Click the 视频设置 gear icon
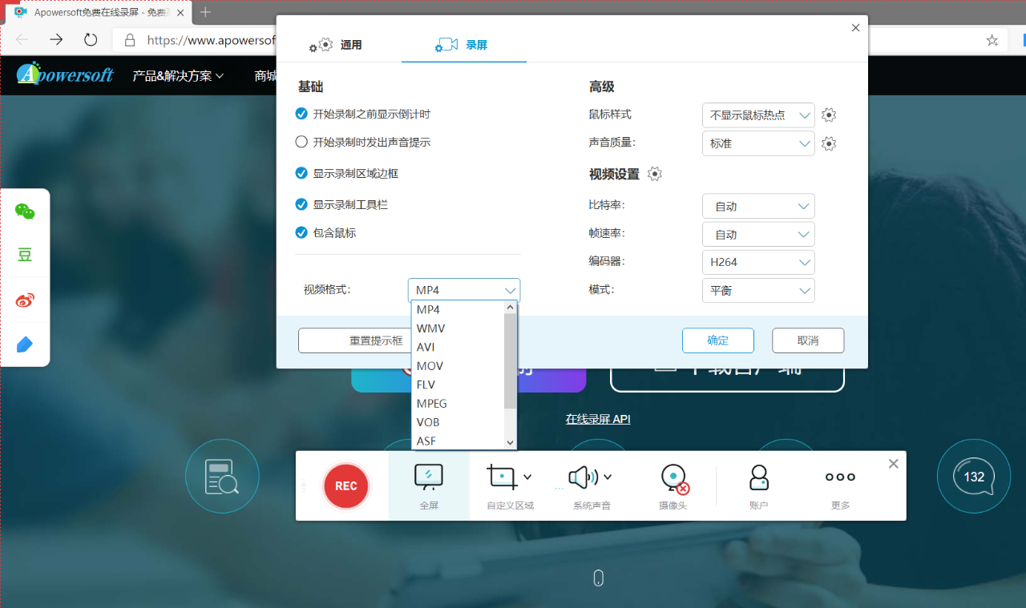The width and height of the screenshot is (1026, 608). click(x=655, y=173)
